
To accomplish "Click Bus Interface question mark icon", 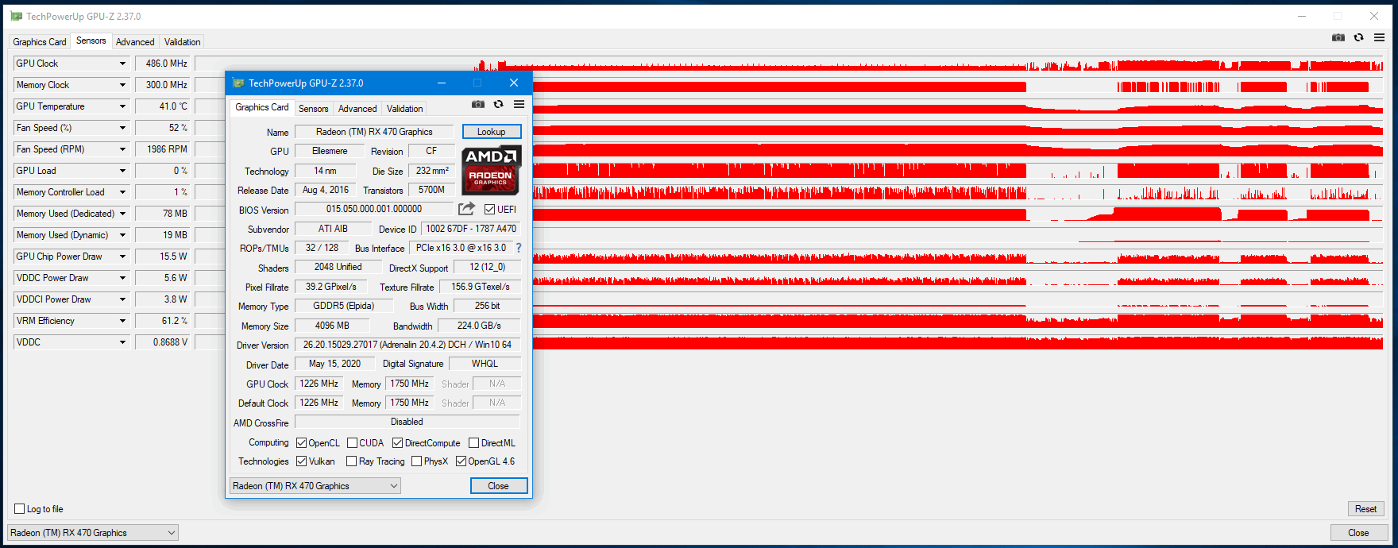I will click(x=519, y=248).
